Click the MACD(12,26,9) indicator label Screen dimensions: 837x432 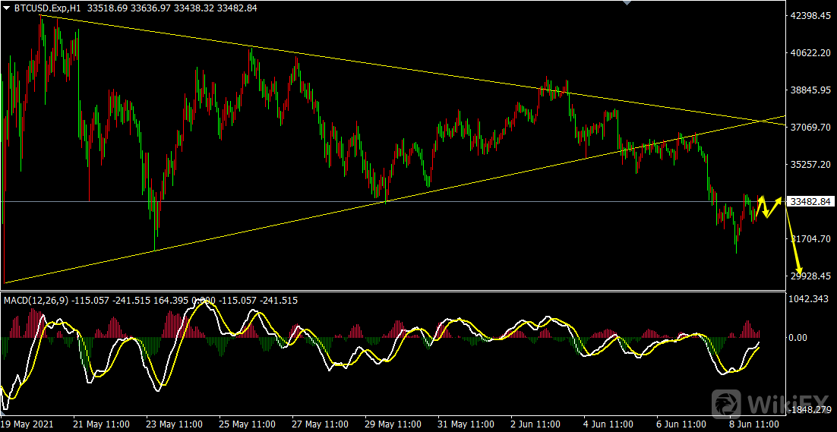[x=36, y=301]
